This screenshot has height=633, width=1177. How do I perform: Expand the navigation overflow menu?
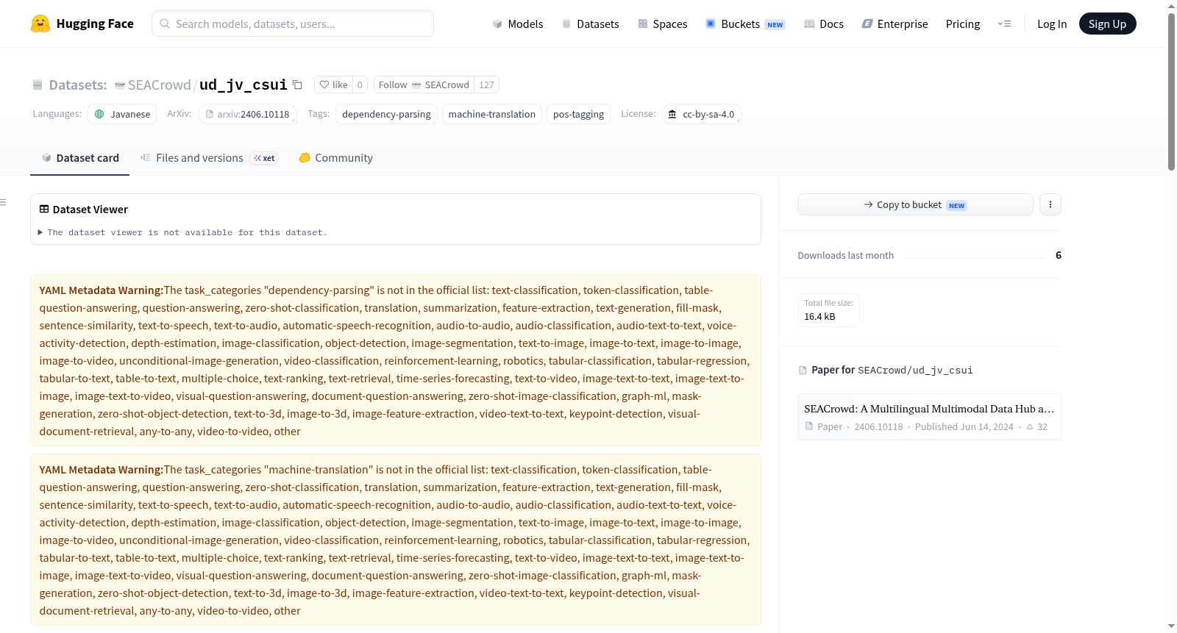tap(1004, 24)
